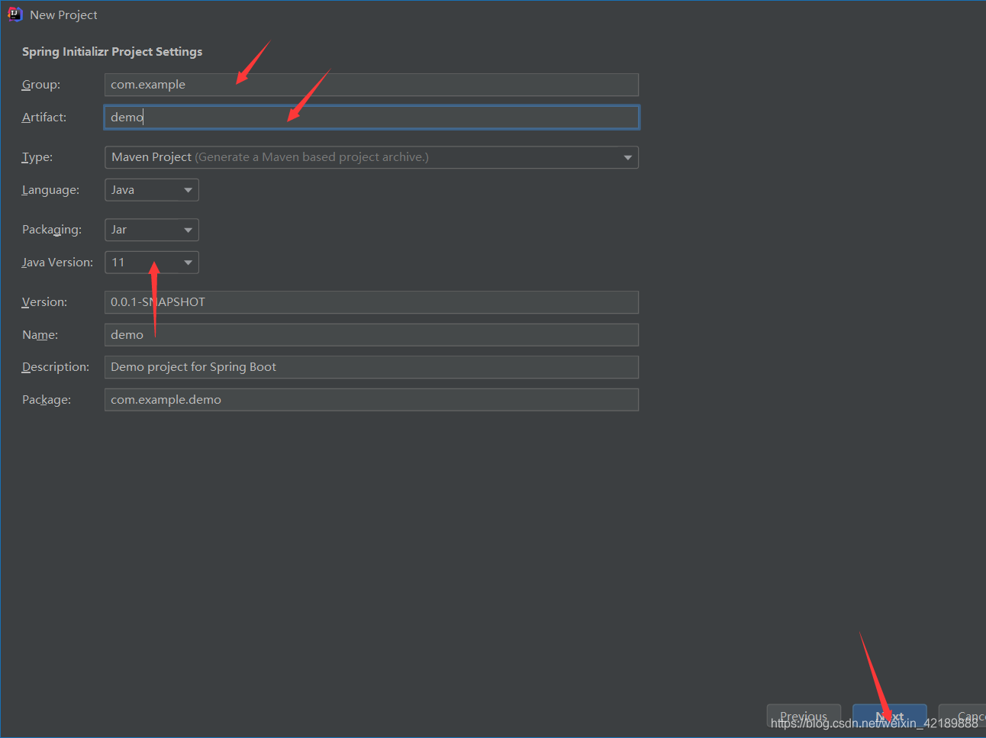Click the Package label
Viewport: 986px width, 738px height.
click(47, 400)
